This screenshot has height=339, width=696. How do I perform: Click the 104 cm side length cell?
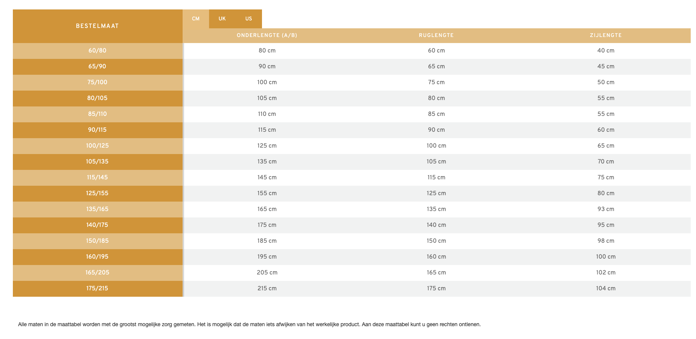(x=606, y=288)
